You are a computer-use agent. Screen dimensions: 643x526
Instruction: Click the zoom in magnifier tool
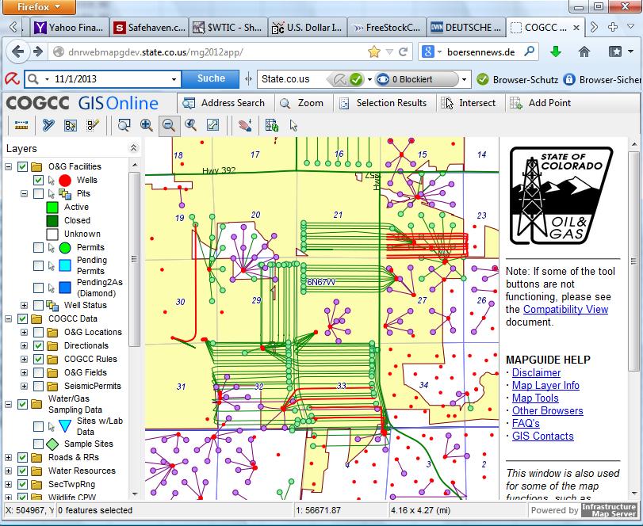[147, 125]
